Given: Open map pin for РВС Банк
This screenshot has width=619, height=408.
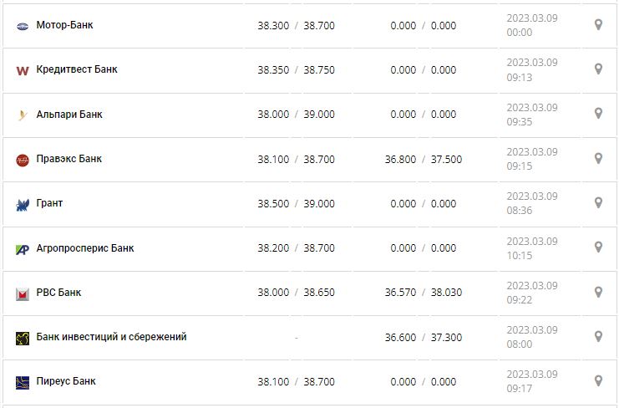Looking at the screenshot, I should point(598,292).
